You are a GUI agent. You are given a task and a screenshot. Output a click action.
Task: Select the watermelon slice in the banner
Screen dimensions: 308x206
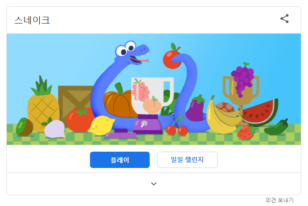(x=260, y=113)
